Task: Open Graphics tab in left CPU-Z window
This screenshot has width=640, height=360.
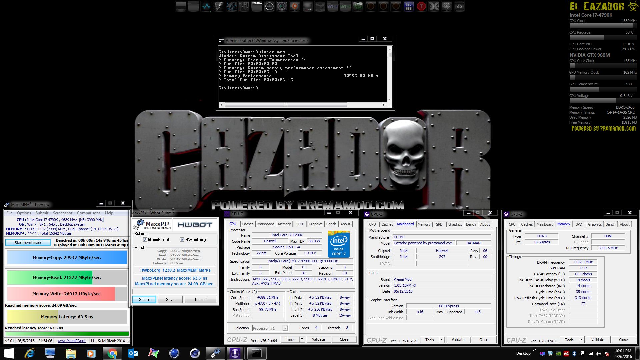Action: (x=316, y=224)
